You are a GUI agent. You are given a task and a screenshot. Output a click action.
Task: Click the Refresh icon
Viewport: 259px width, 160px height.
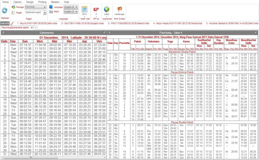(x=5, y=11)
